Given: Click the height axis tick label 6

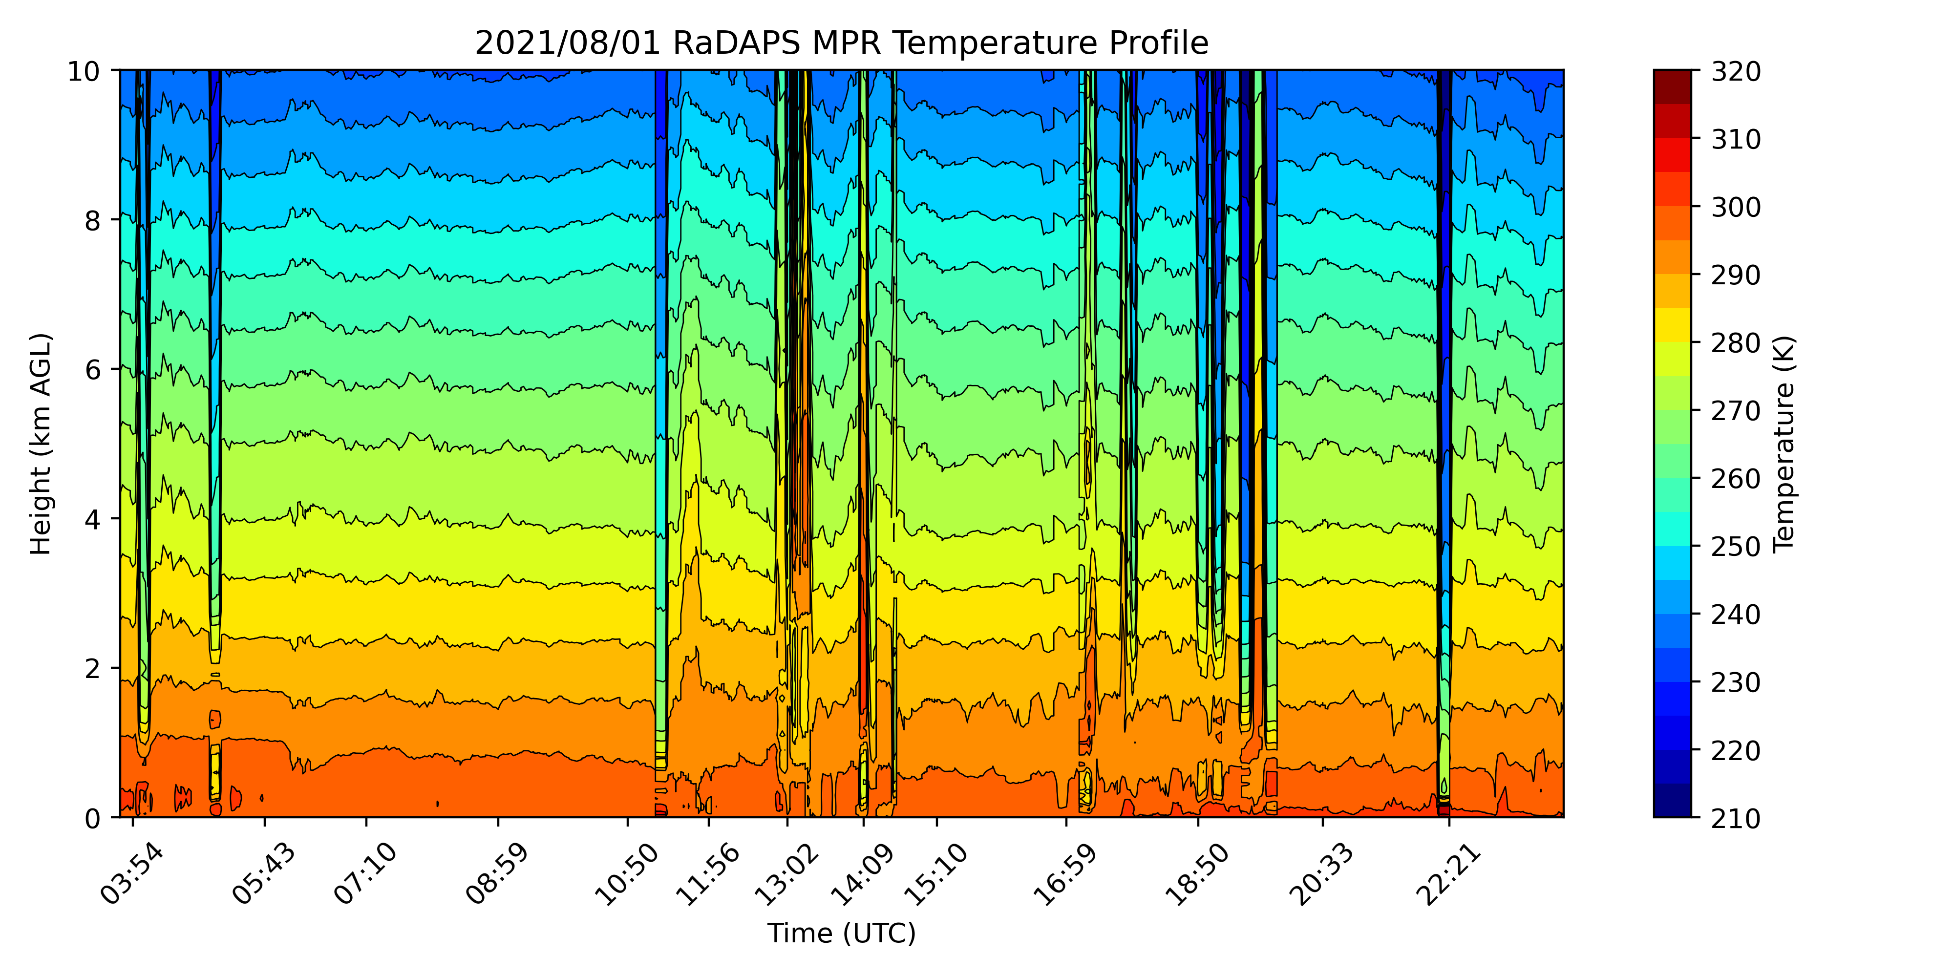Looking at the screenshot, I should click(92, 370).
